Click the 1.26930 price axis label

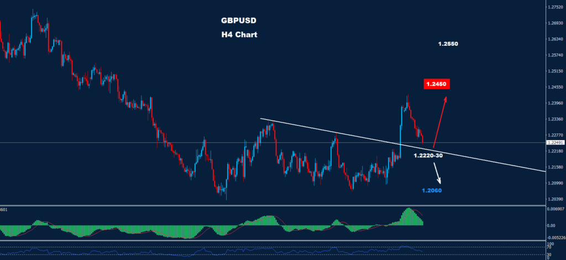(x=556, y=23)
